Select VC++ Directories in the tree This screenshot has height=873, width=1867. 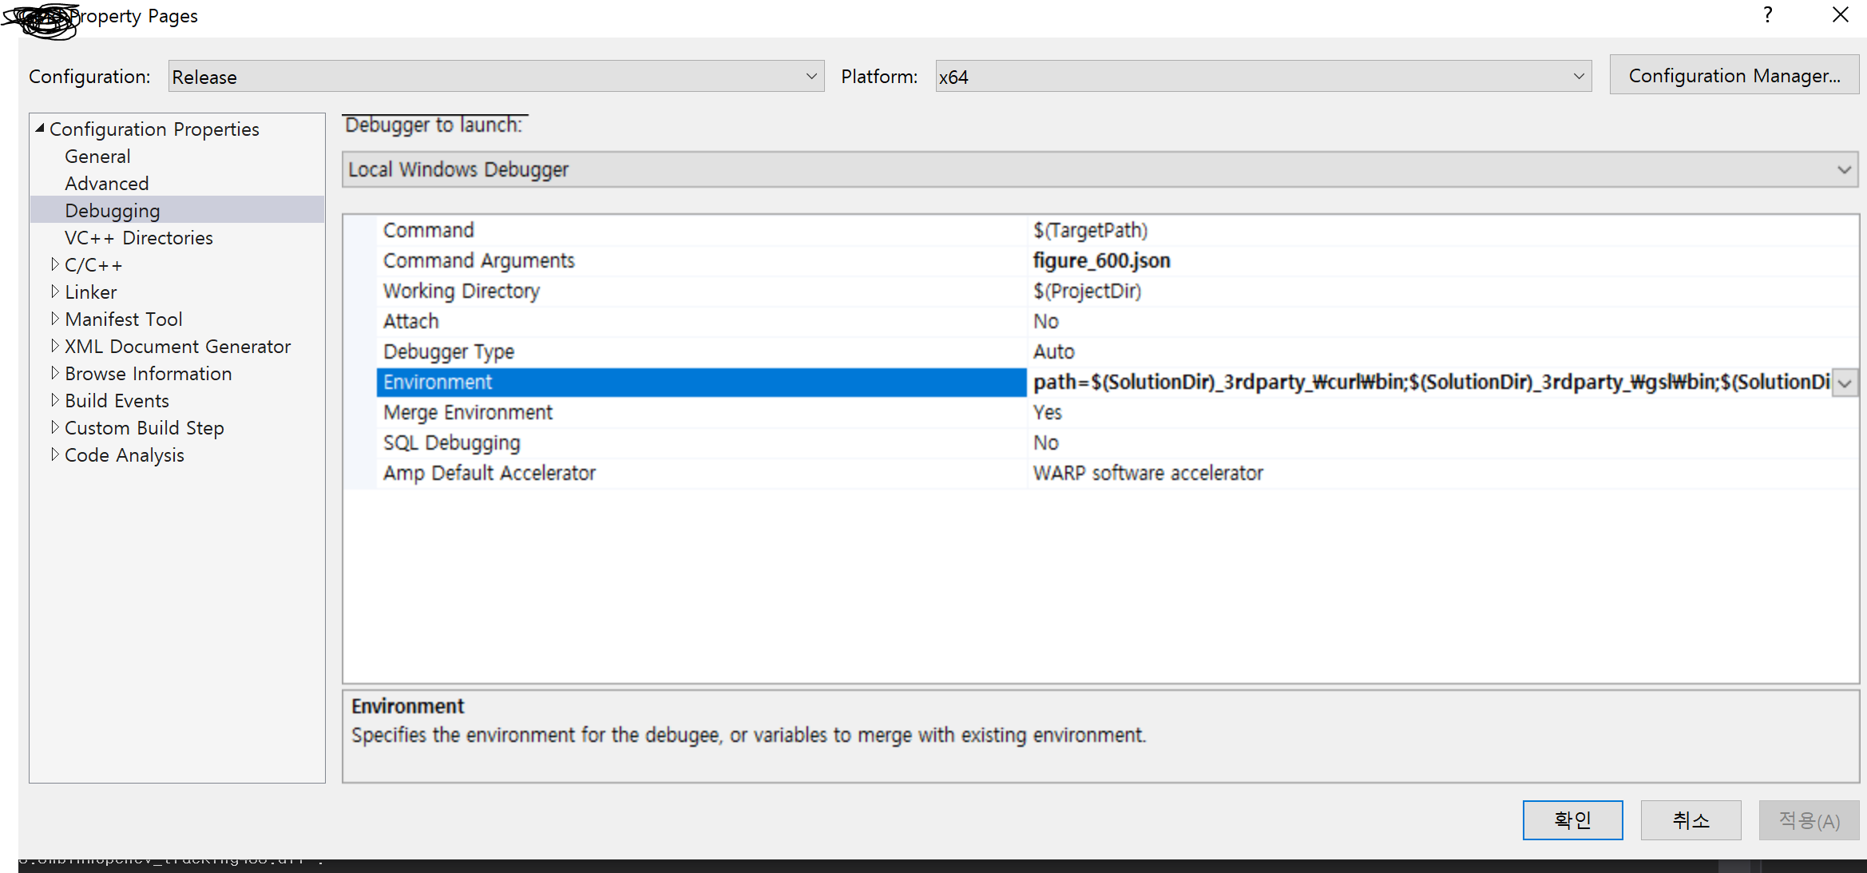pyautogui.click(x=139, y=238)
